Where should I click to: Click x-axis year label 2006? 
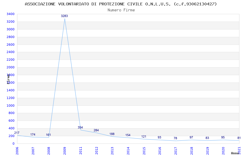(x=17, y=151)
